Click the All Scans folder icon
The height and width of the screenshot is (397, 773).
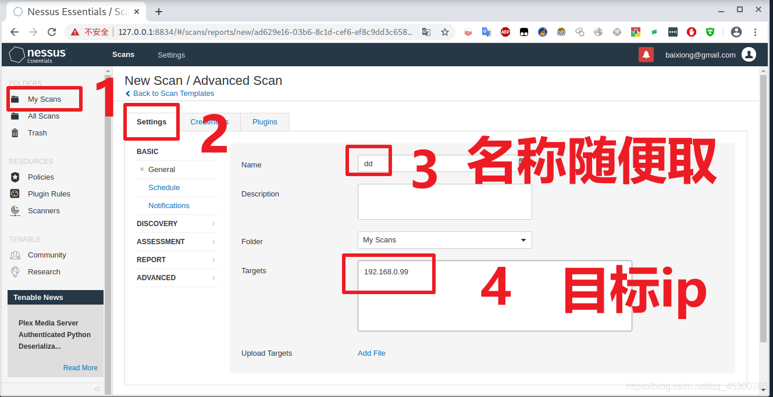15,116
